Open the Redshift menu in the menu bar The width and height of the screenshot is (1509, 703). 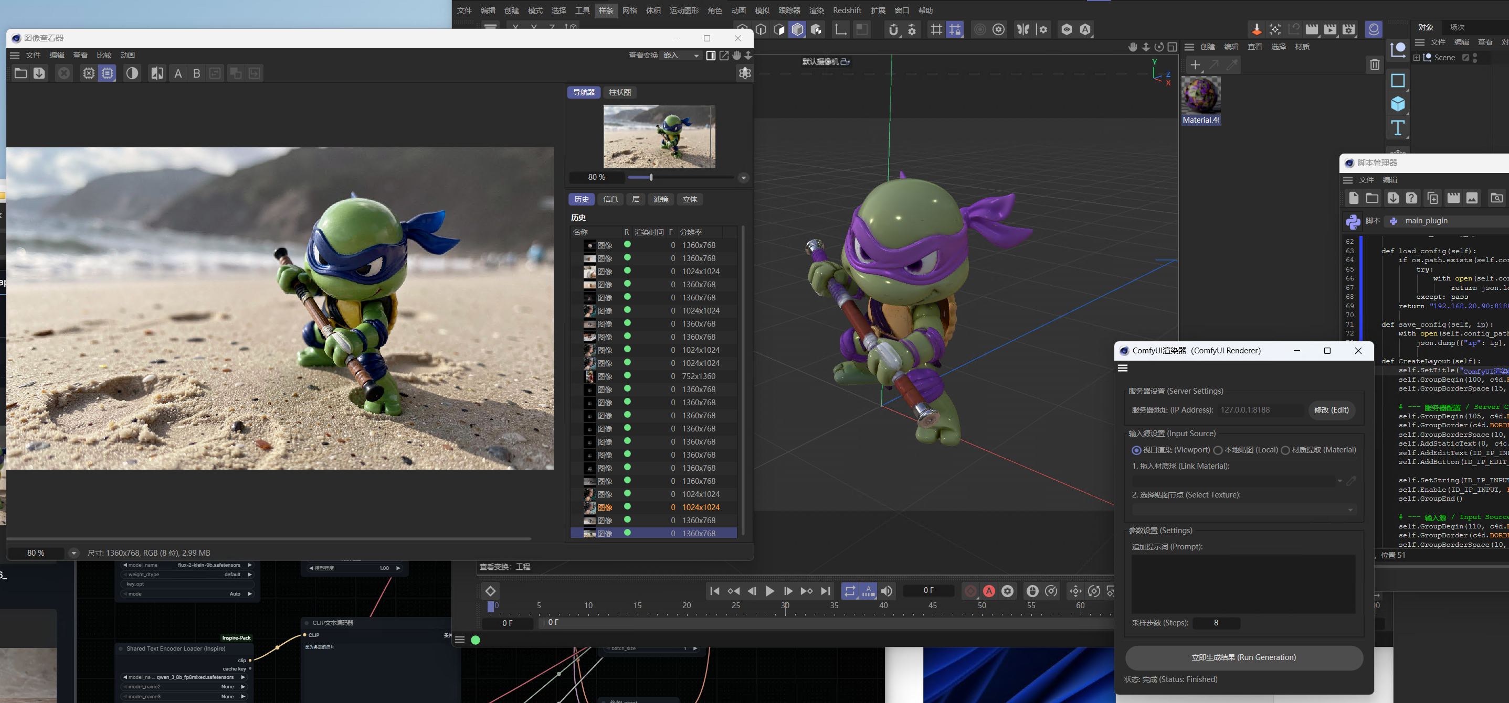pyautogui.click(x=847, y=10)
